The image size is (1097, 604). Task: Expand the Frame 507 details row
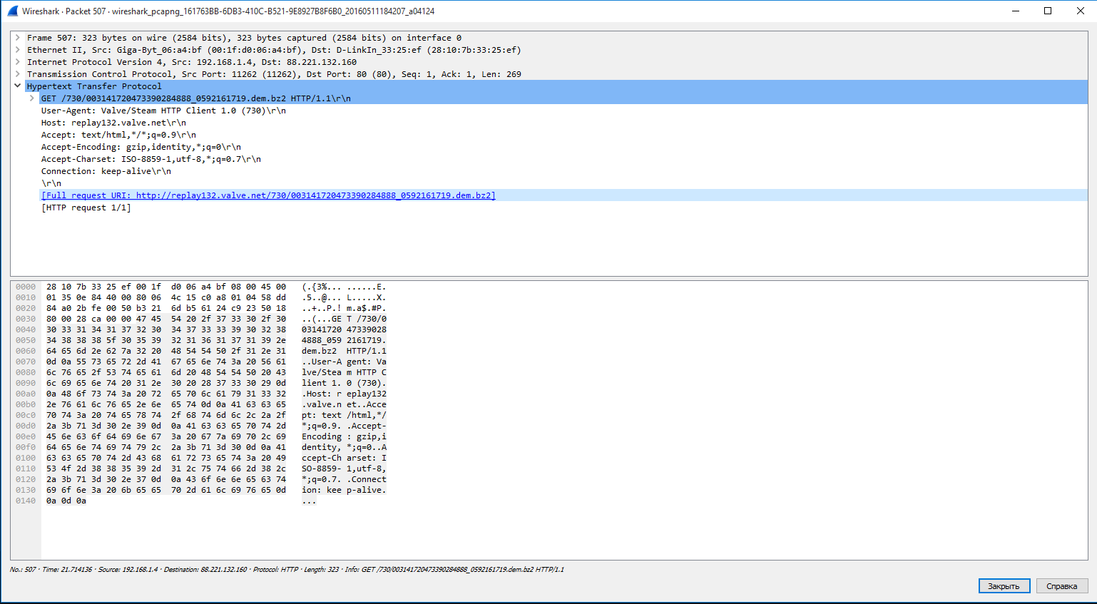[17, 38]
